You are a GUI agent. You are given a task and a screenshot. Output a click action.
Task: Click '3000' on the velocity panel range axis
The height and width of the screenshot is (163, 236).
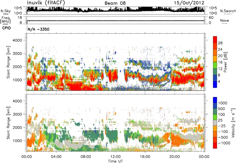[x=17, y=114]
